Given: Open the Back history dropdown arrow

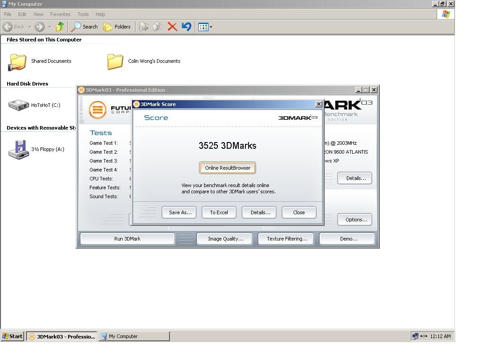Looking at the screenshot, I should click(30, 27).
